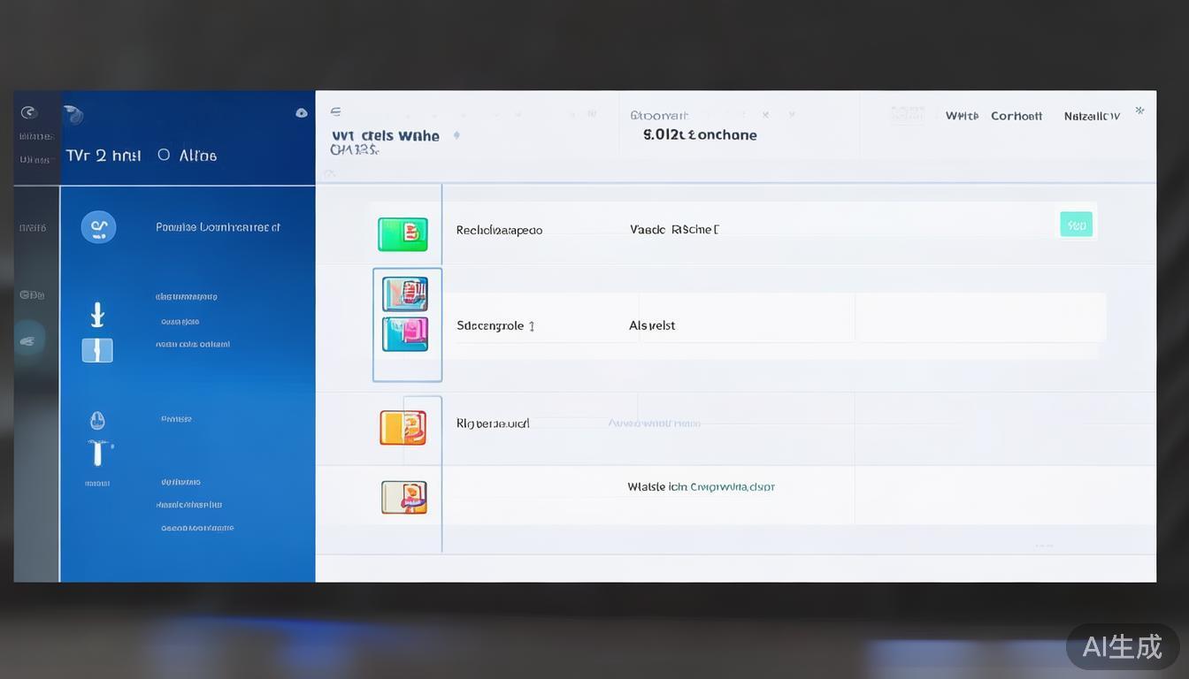1189x679 pixels.
Task: Click the round icon beside Pomise Lounhrarred
Action: click(x=98, y=227)
